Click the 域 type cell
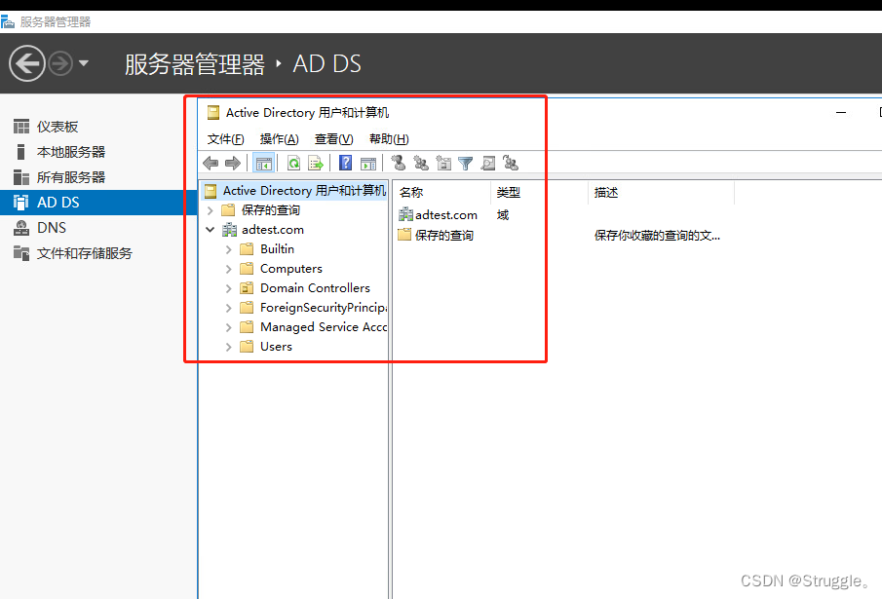 (x=503, y=215)
